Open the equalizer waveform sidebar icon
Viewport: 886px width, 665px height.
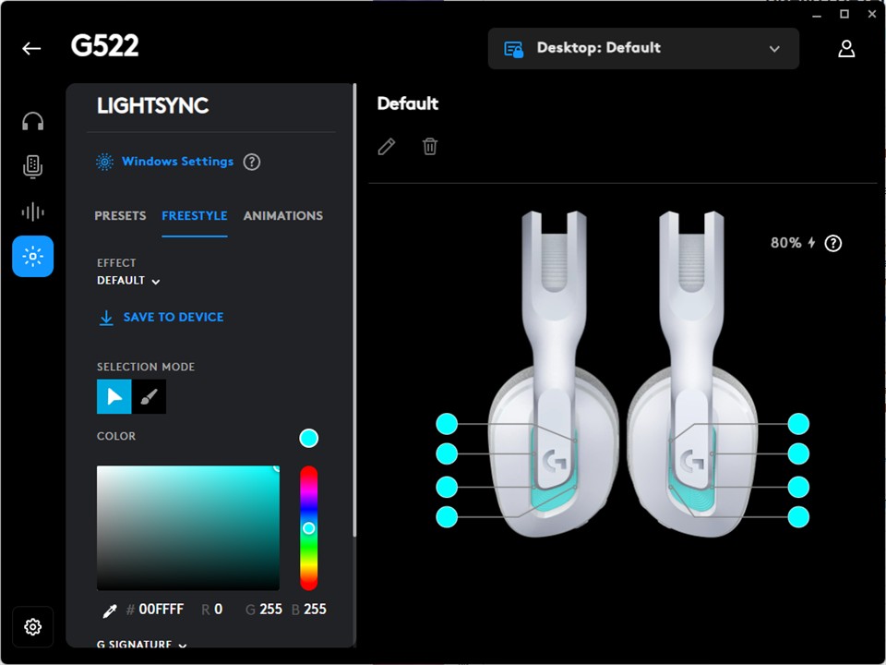[33, 212]
